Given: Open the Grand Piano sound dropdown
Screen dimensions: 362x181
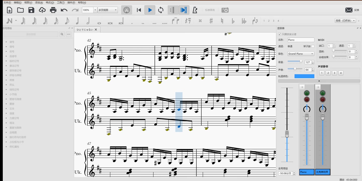Looking at the screenshot, I should (x=301, y=54).
